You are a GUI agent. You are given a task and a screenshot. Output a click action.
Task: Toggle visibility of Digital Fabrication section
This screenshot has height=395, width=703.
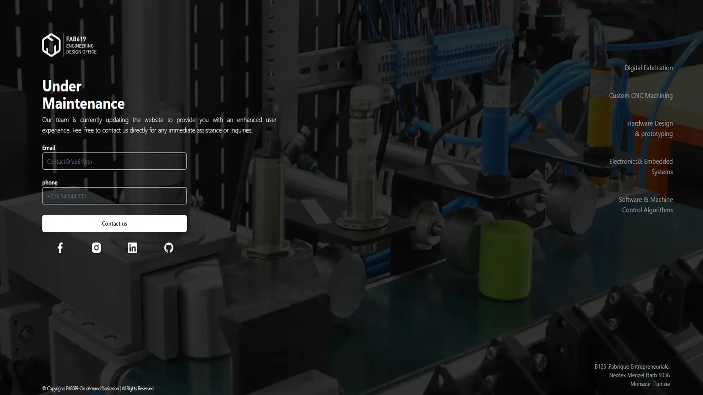pos(648,68)
